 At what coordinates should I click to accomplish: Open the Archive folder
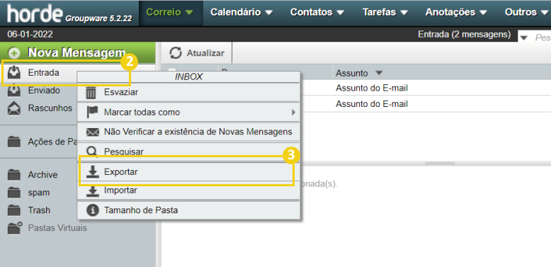[42, 175]
